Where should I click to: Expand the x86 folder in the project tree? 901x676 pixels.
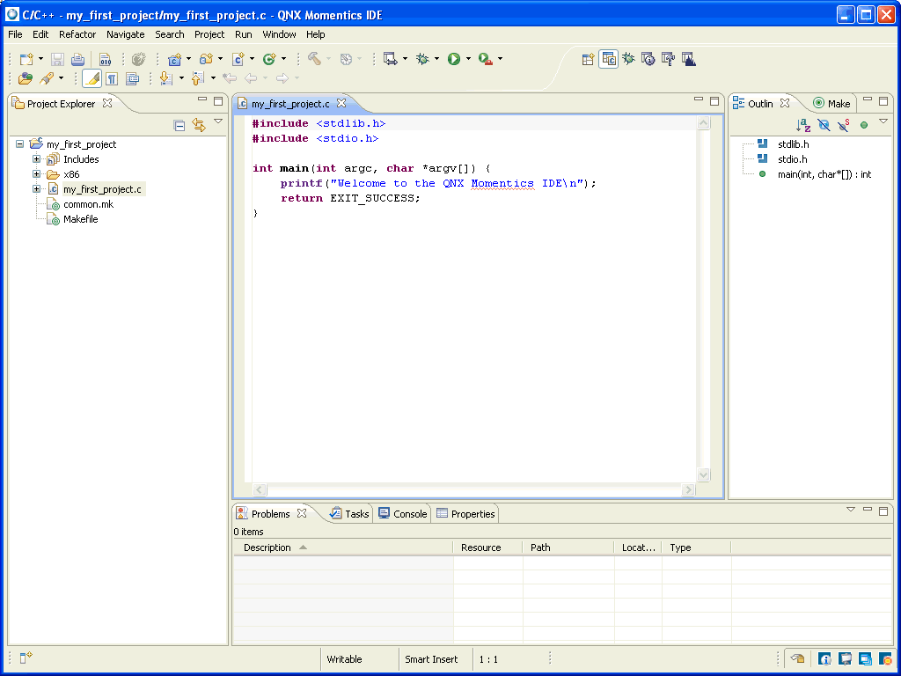(x=37, y=174)
